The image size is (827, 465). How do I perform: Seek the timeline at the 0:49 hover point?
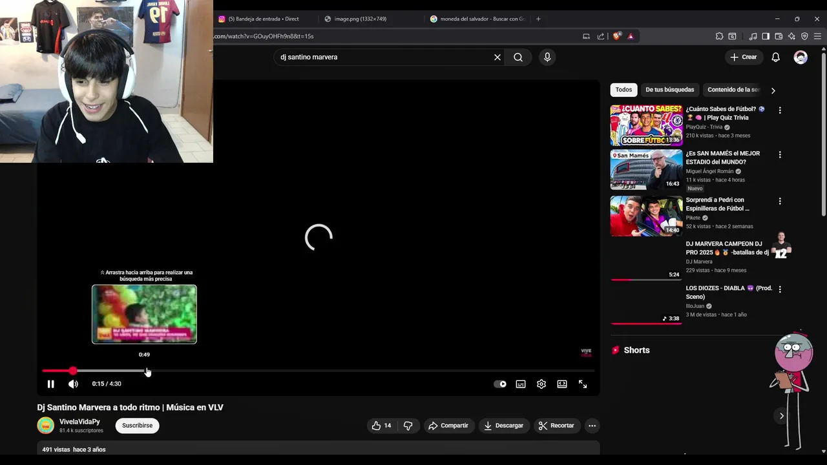click(x=145, y=371)
